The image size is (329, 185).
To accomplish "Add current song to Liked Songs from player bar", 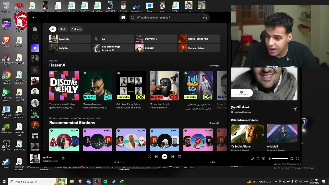I will click(x=63, y=159).
